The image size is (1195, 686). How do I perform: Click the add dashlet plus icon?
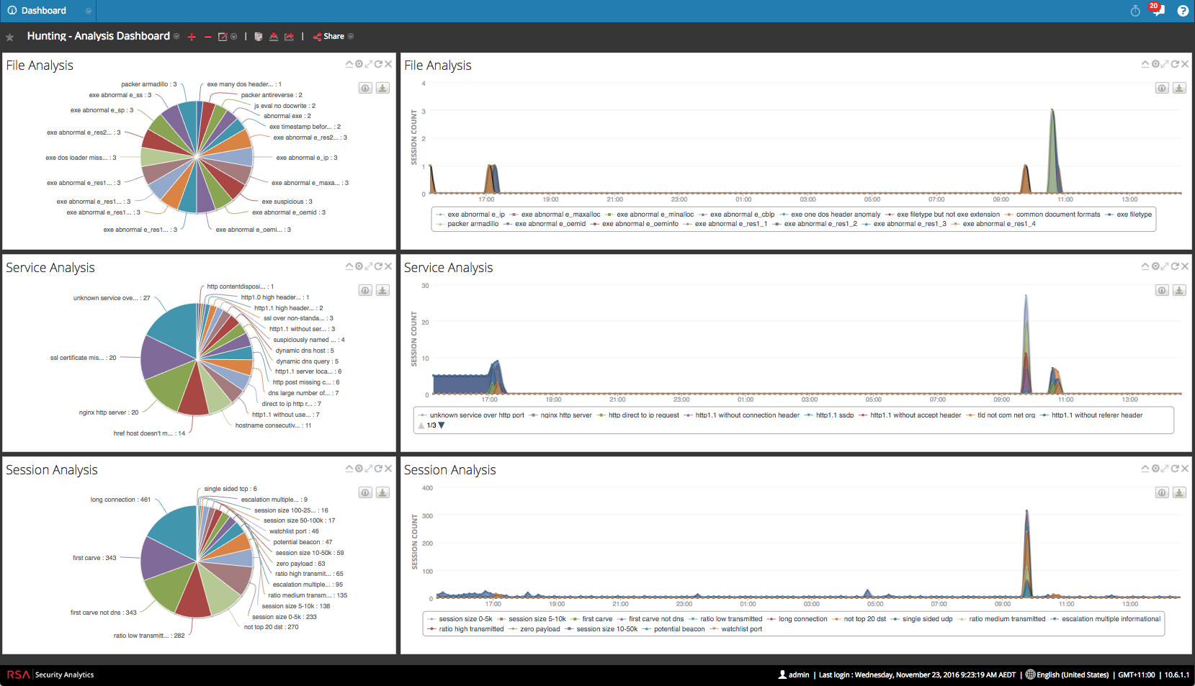point(192,37)
